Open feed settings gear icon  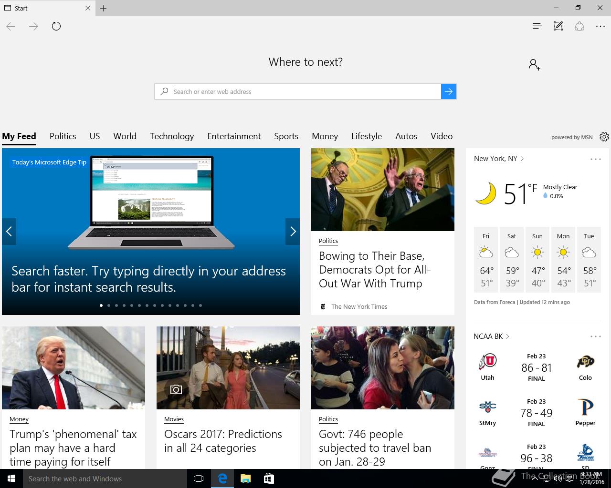(604, 137)
